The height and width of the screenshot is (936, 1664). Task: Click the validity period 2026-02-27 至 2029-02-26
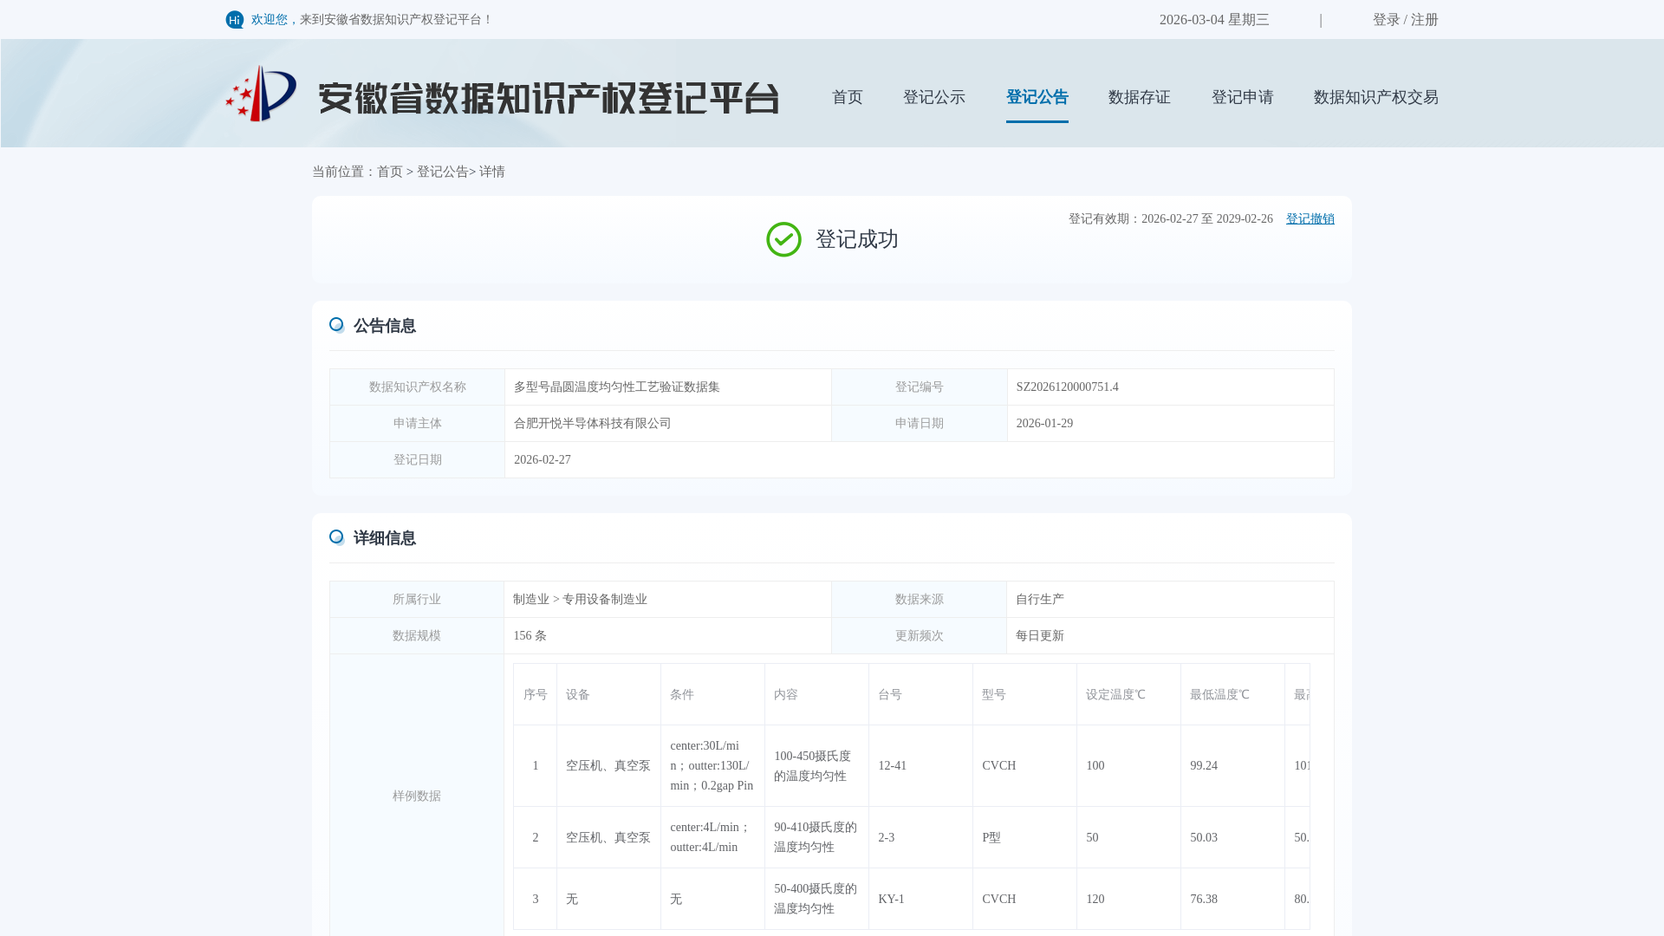pos(1206,219)
